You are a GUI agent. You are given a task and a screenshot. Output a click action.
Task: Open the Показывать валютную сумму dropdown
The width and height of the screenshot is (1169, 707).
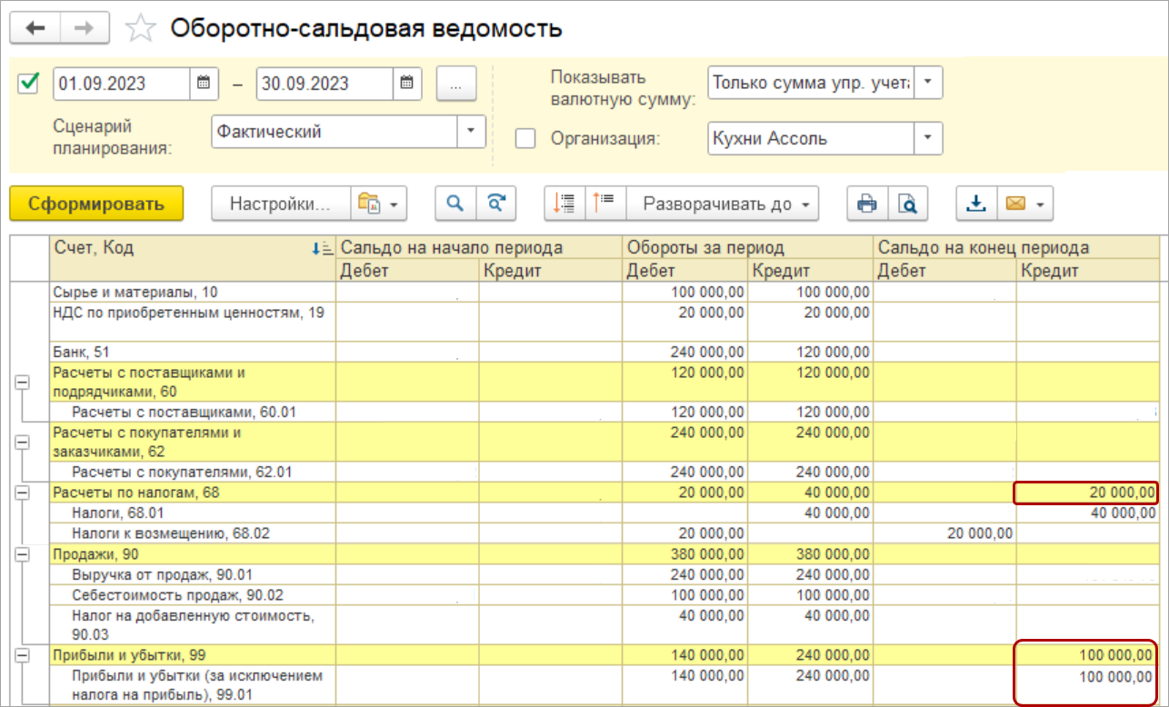928,82
